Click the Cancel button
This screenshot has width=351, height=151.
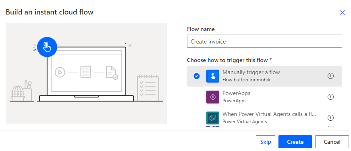pos(332,142)
